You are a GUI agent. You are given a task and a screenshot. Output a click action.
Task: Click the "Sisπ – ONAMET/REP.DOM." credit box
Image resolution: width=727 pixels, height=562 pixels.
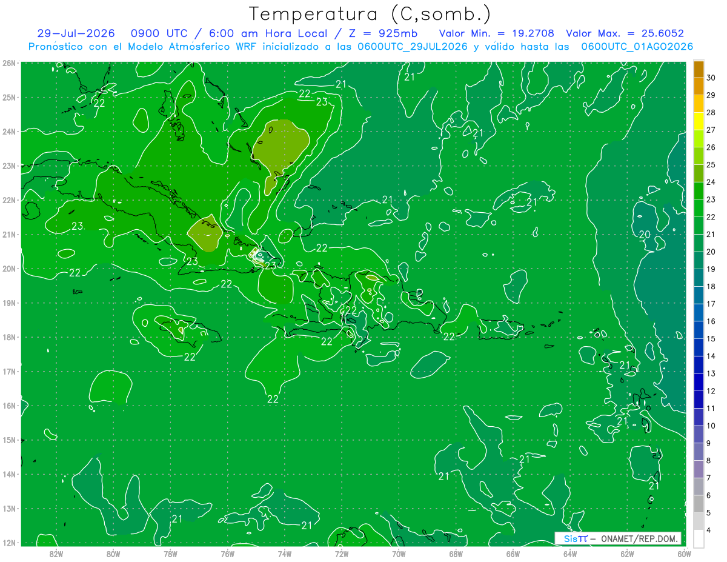(617, 538)
